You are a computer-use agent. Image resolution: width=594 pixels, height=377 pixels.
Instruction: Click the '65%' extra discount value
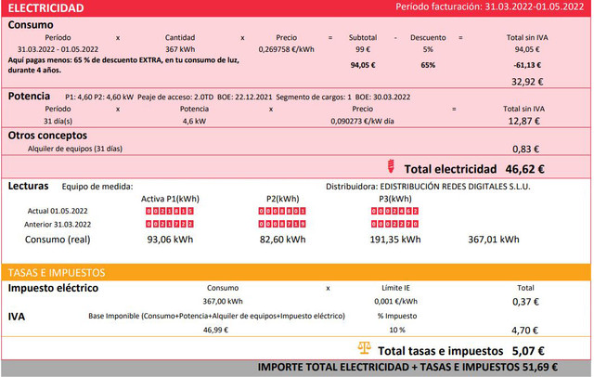tap(428, 65)
